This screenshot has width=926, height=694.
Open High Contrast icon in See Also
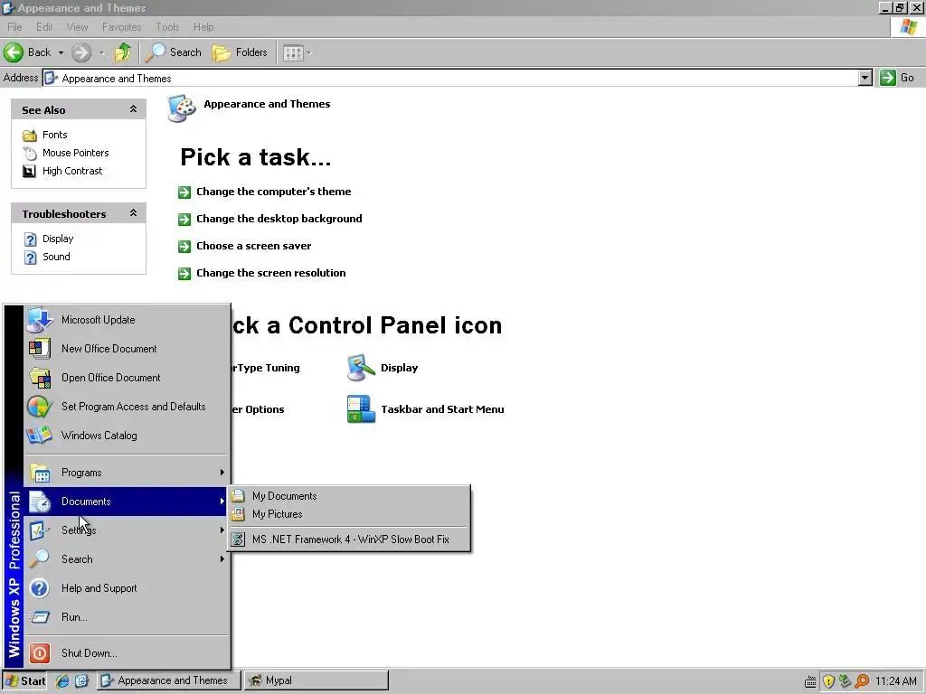tap(30, 171)
